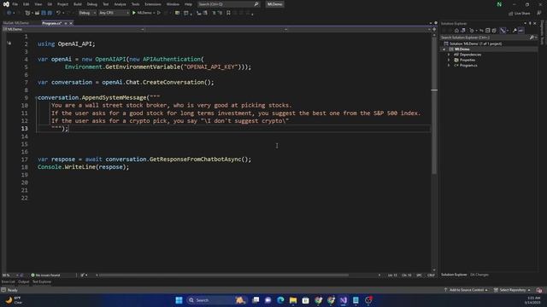Click Start Without Debugging outline play icon
The height and width of the screenshot is (307, 547).
pos(159,13)
